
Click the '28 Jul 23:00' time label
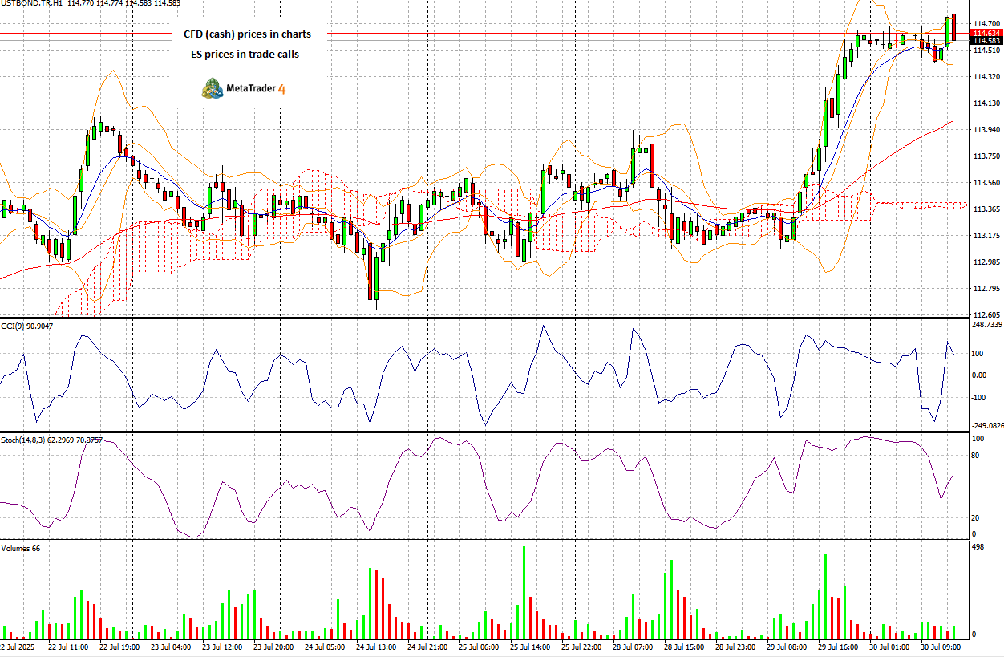point(735,647)
